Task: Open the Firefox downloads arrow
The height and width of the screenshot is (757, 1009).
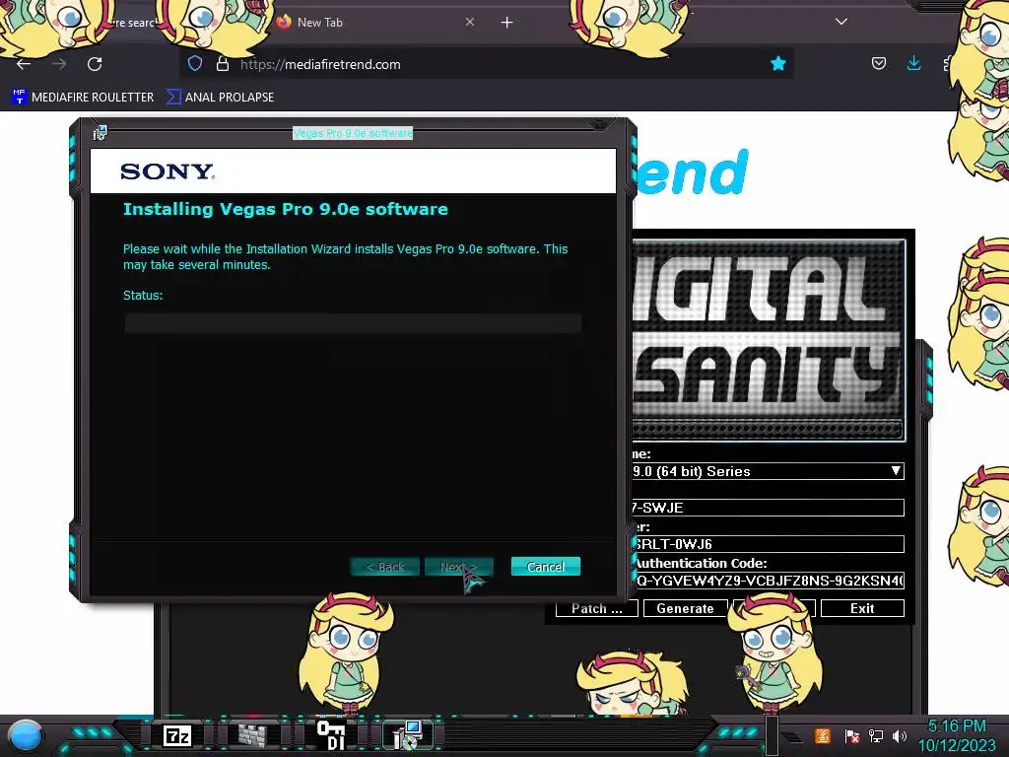Action: (x=913, y=63)
